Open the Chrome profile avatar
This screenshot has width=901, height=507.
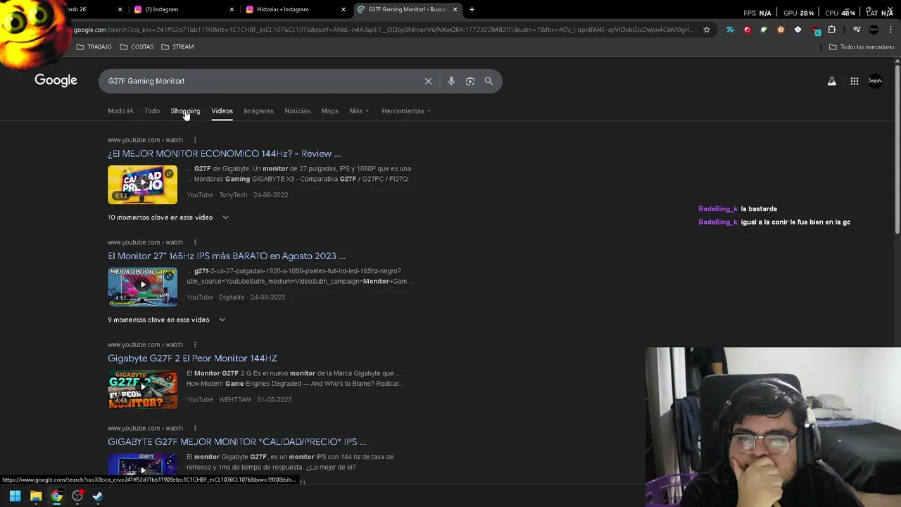click(874, 30)
